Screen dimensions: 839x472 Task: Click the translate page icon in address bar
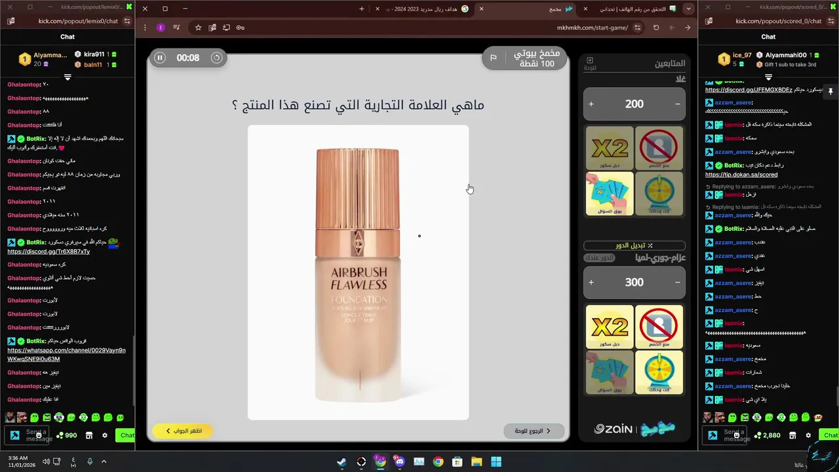coord(212,28)
